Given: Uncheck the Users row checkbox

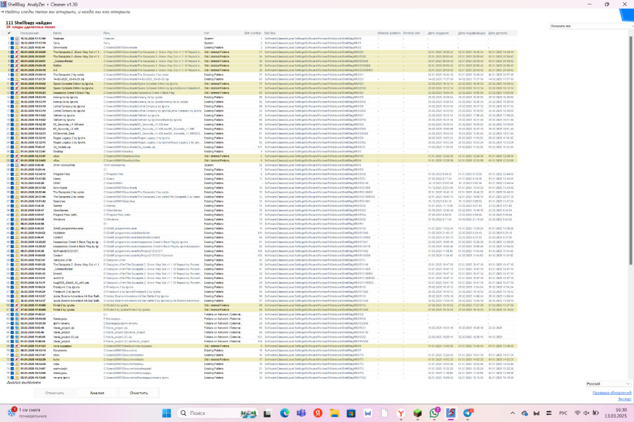Looking at the screenshot, I should [12, 178].
